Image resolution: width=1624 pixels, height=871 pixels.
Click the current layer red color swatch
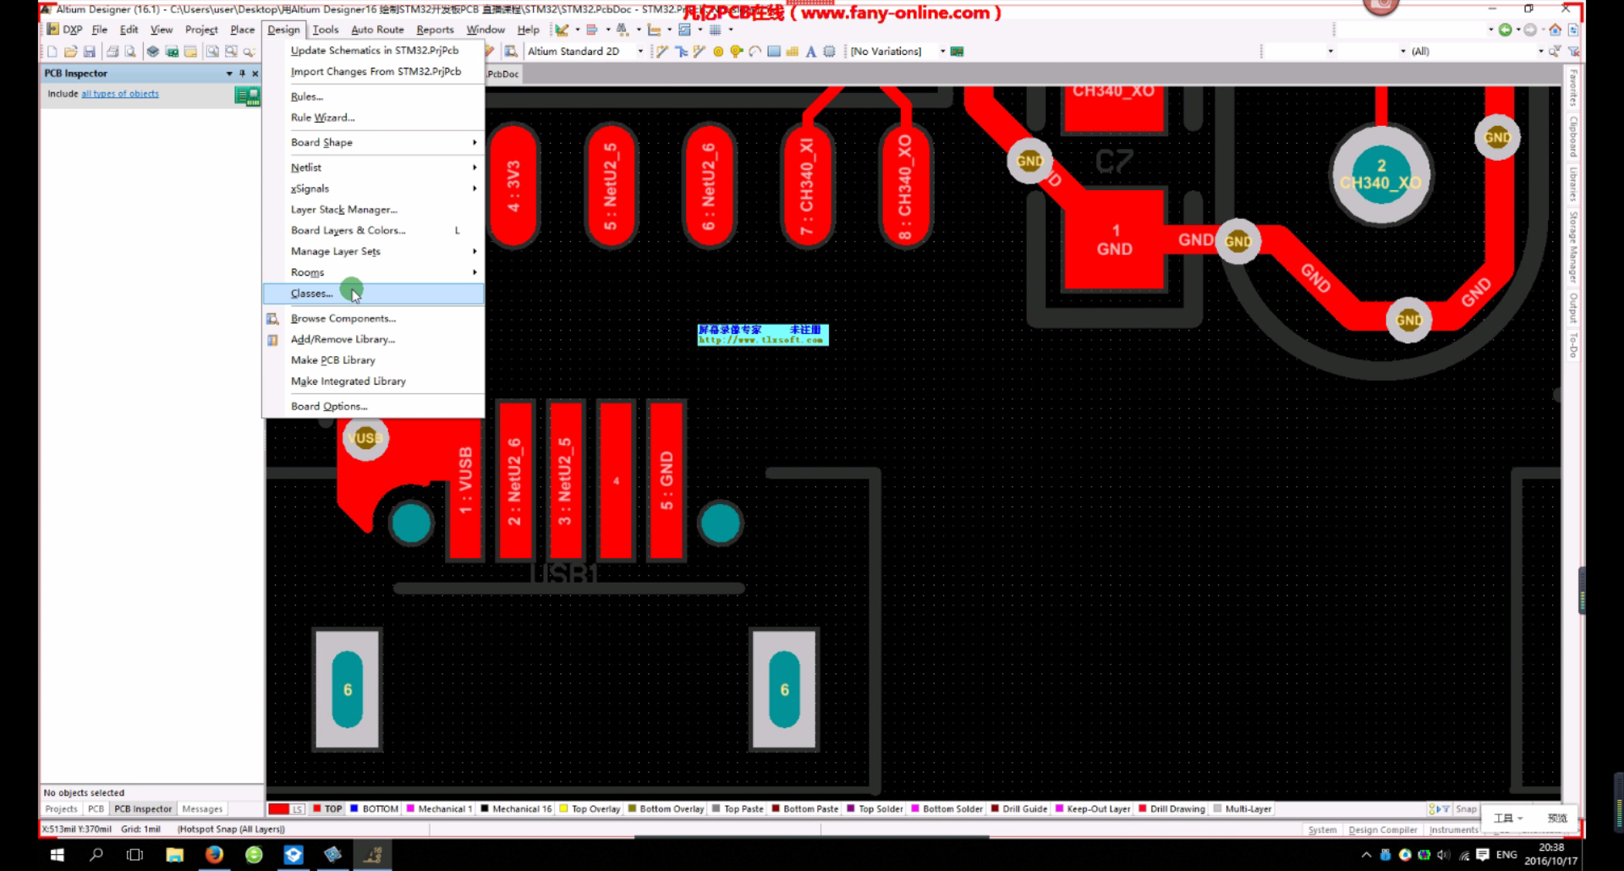click(278, 809)
